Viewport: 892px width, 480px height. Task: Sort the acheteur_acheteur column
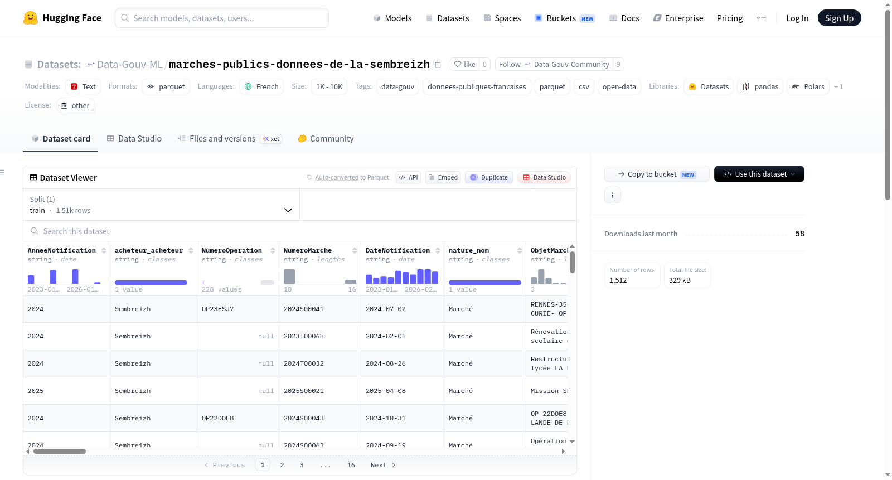[191, 250]
